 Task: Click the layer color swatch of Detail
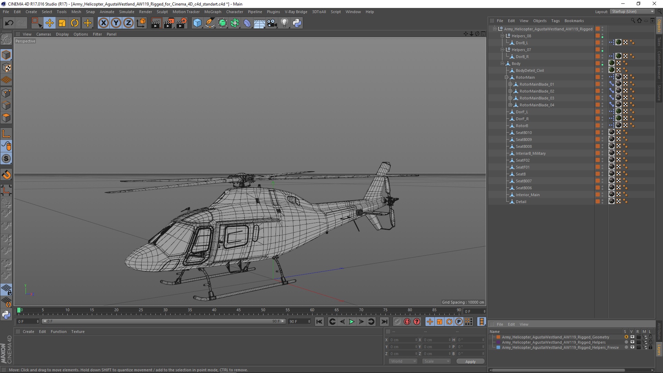pyautogui.click(x=597, y=201)
